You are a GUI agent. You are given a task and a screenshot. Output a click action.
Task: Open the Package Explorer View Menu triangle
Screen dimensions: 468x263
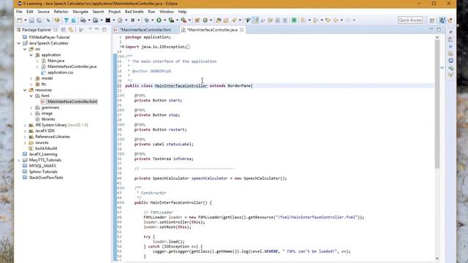[90, 29]
